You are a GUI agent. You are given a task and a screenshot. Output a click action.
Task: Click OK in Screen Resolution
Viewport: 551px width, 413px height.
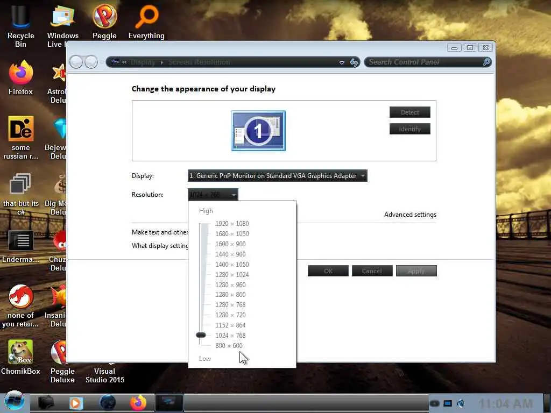tap(328, 271)
